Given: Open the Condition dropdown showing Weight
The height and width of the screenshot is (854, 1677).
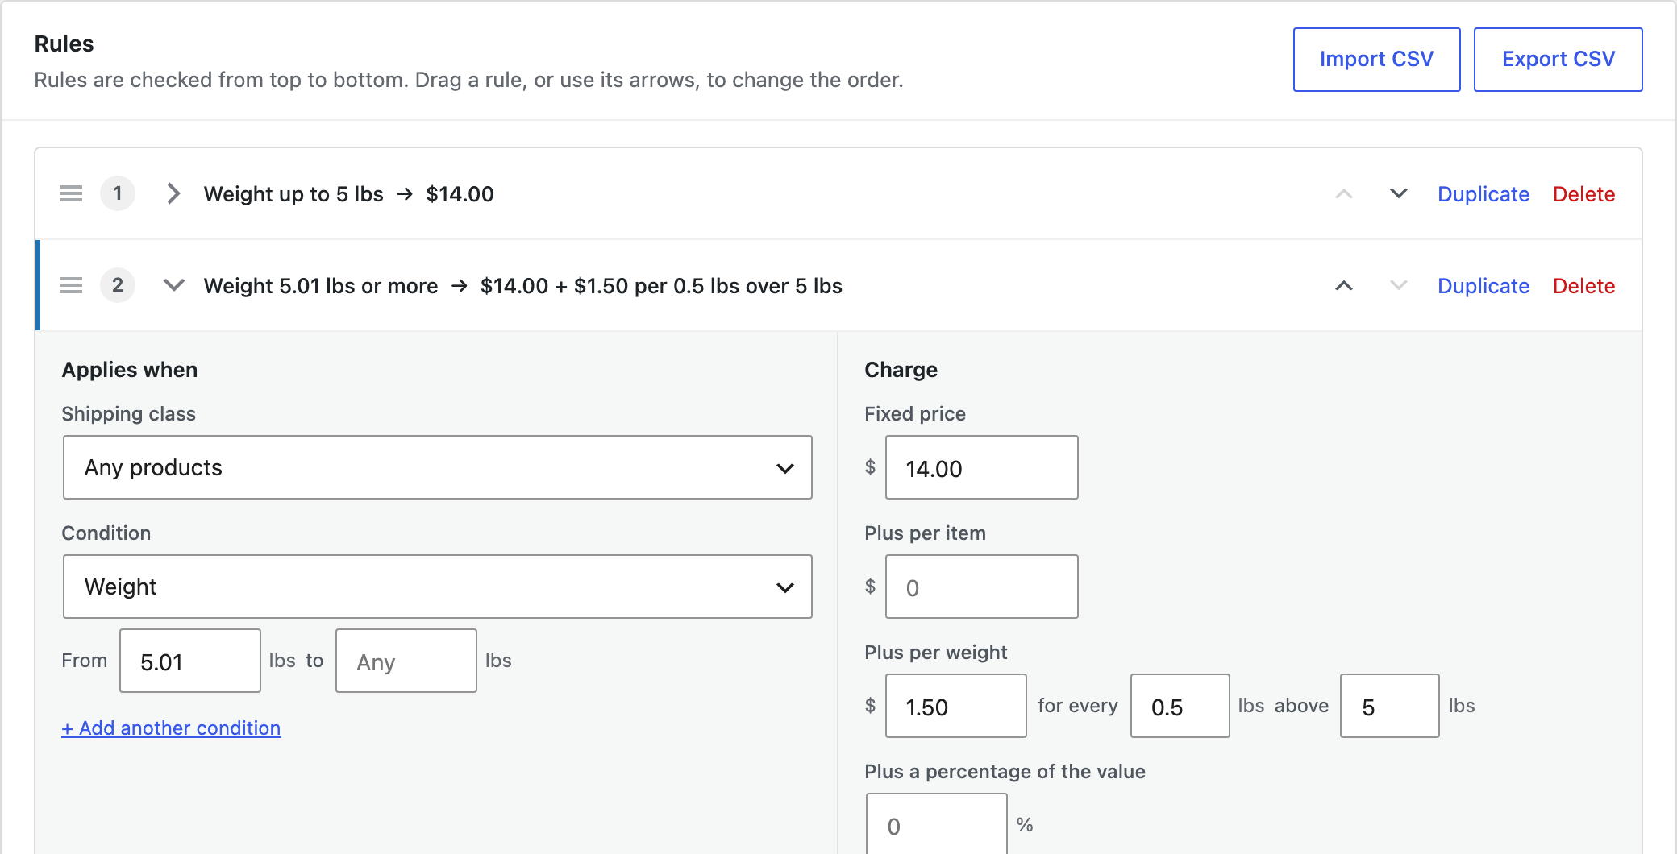Looking at the screenshot, I should (x=438, y=587).
